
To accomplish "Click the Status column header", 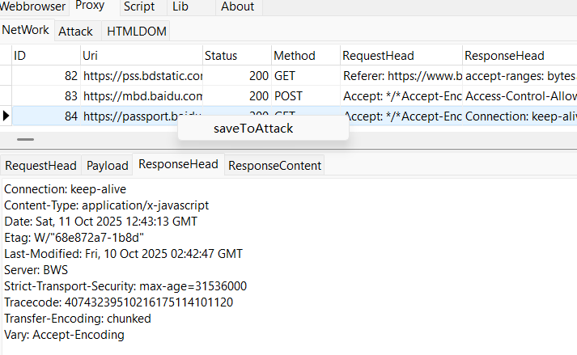I will pyautogui.click(x=236, y=56).
